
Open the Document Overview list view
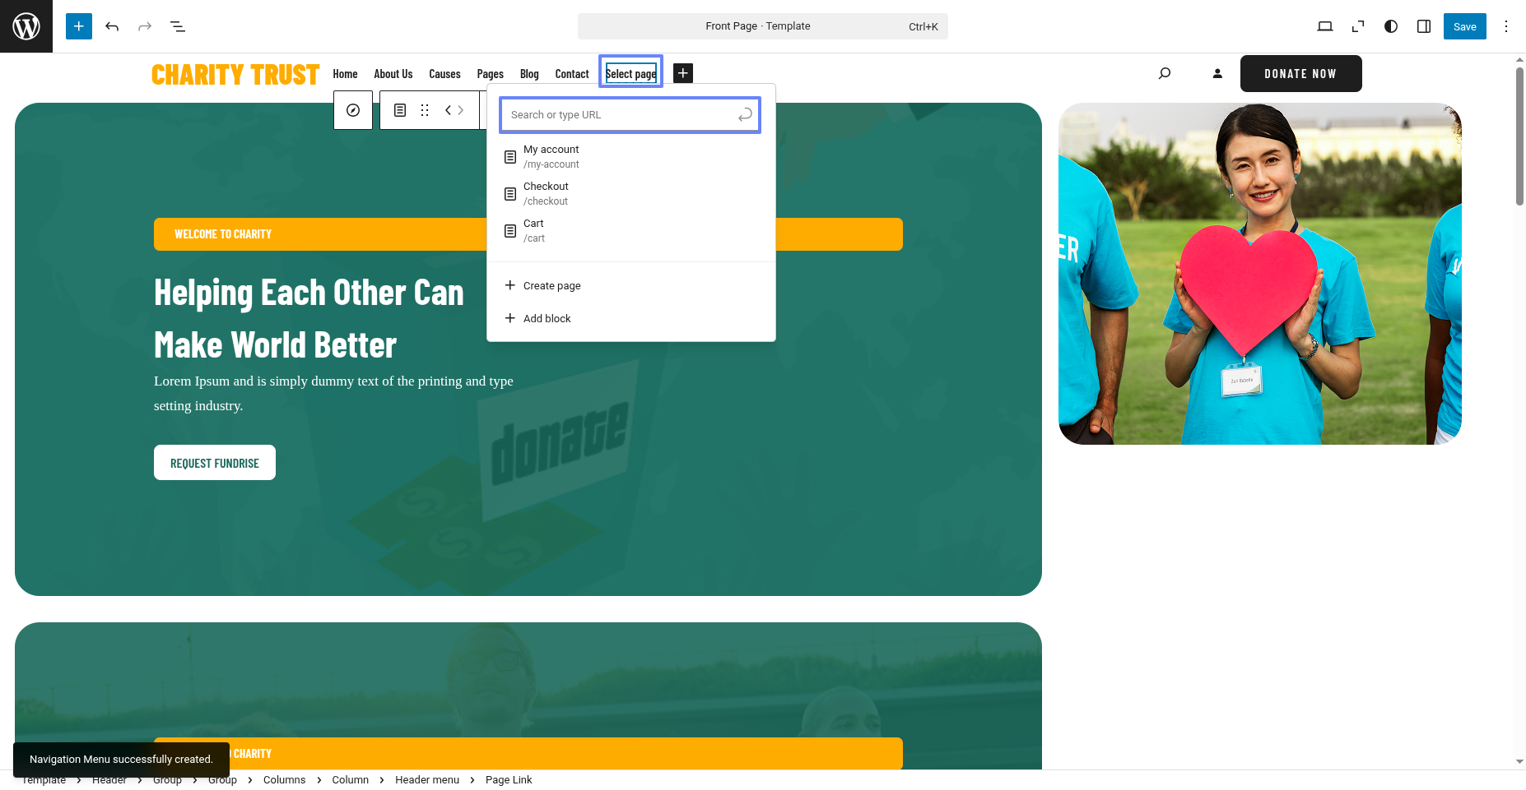pyautogui.click(x=178, y=26)
